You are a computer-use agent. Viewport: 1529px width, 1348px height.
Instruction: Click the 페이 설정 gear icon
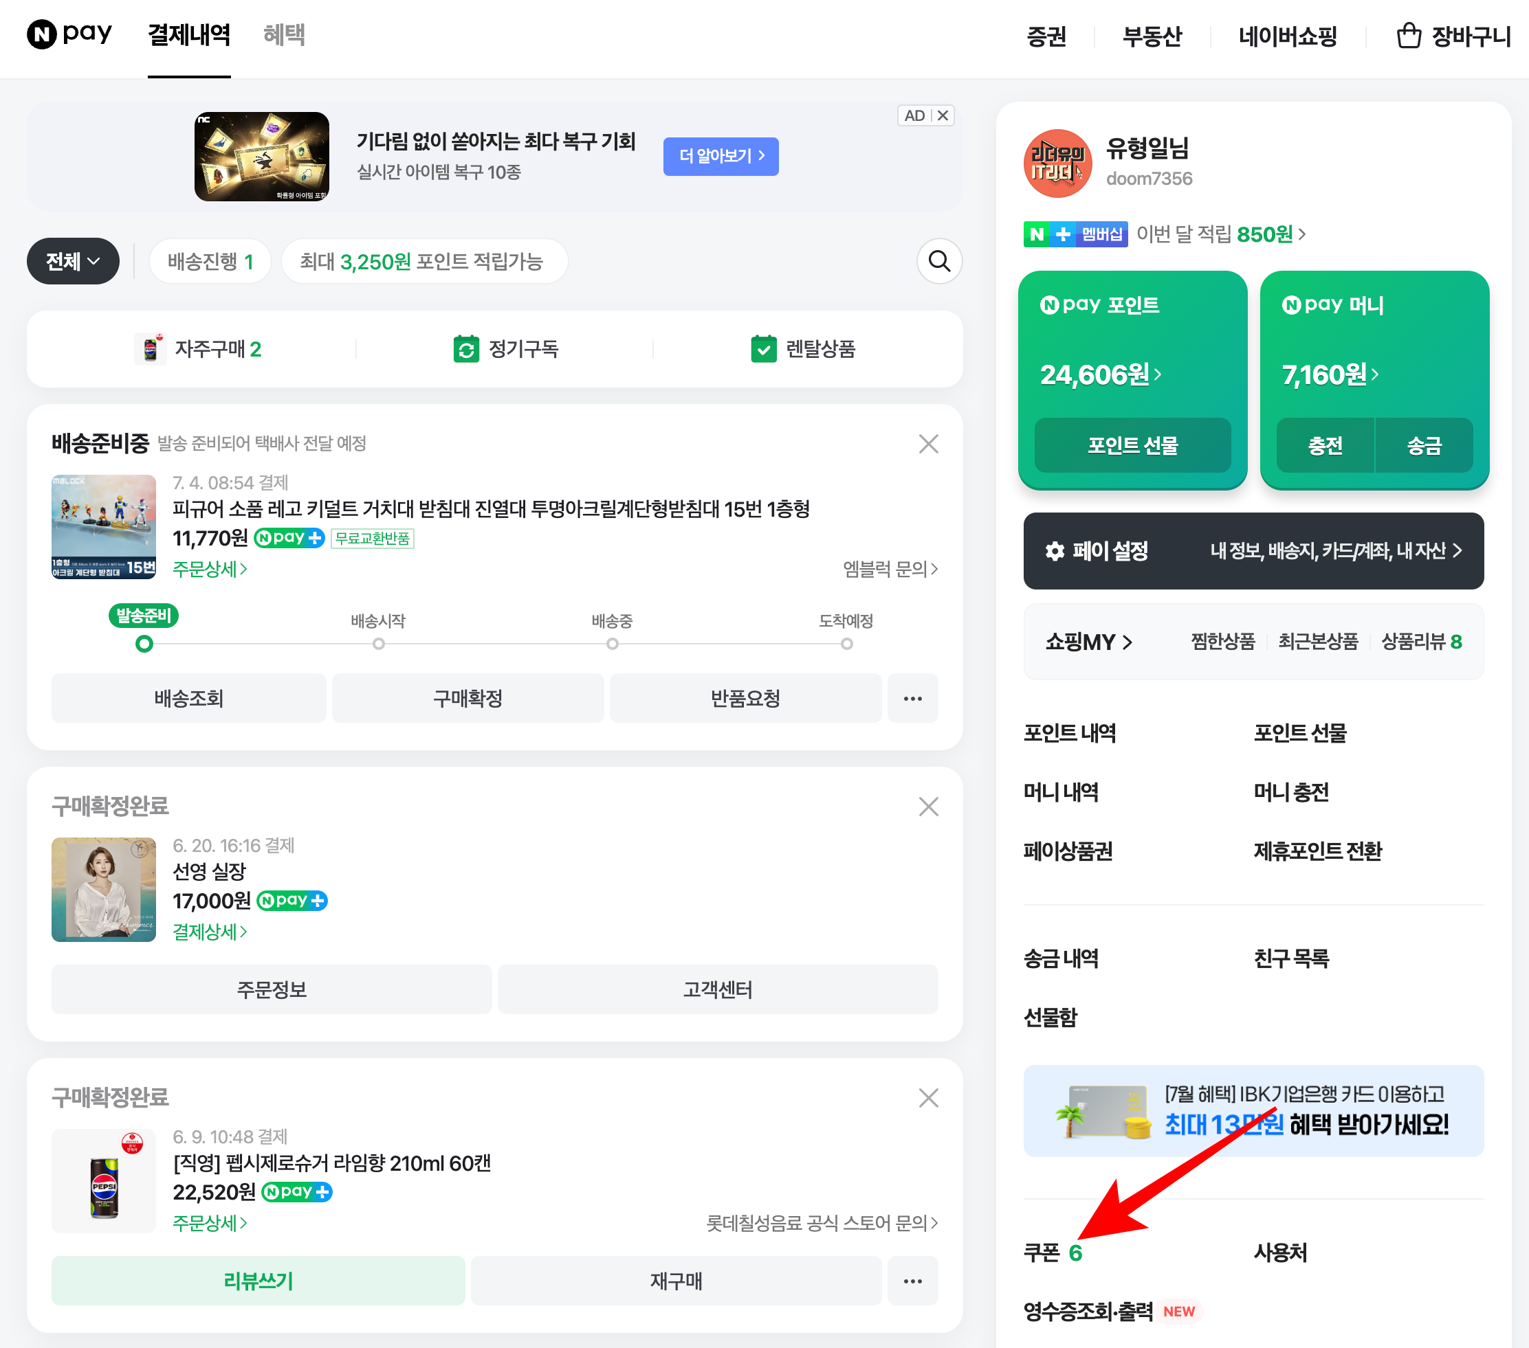pos(1055,551)
